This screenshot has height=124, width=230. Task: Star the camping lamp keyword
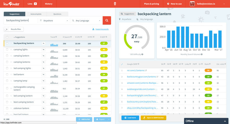pos(11,81)
